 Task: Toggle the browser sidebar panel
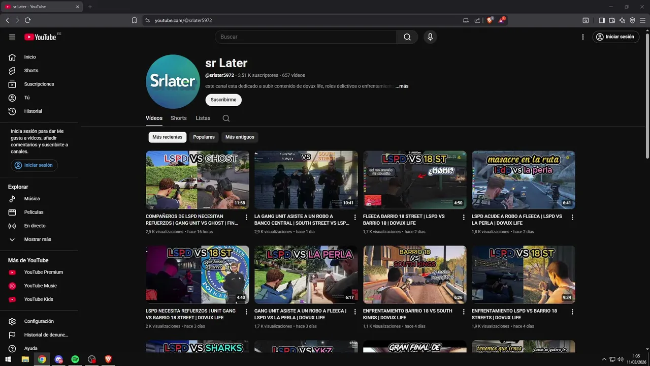click(602, 20)
